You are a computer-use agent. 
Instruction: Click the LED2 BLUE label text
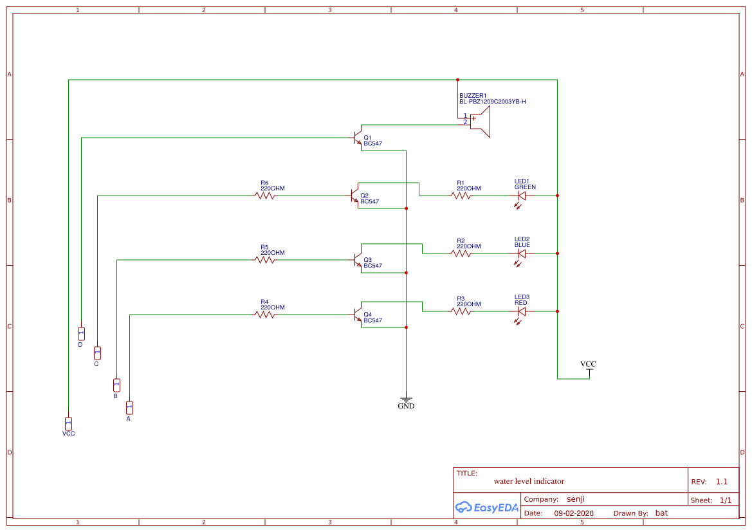pos(522,242)
